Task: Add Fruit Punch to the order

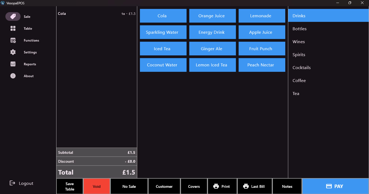Action: [262, 49]
